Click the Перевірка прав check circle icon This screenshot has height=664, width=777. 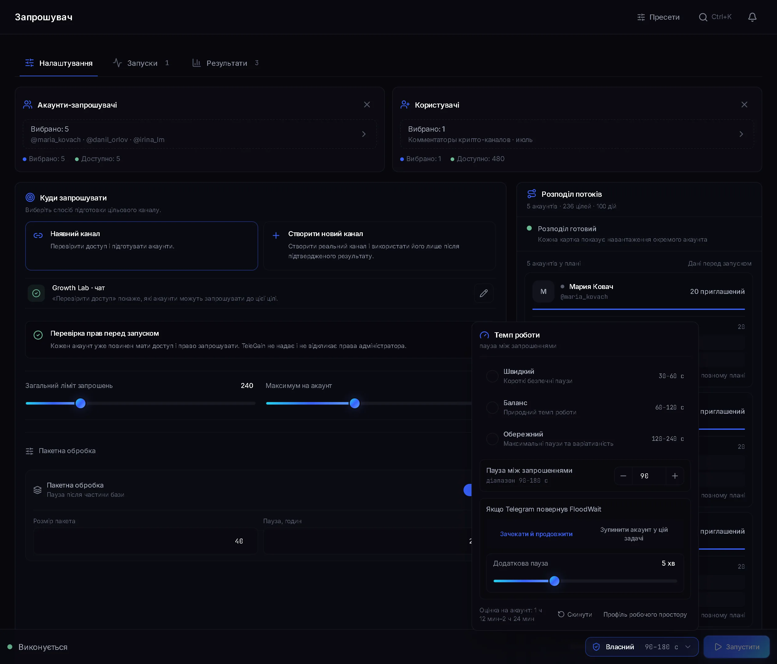pyautogui.click(x=38, y=335)
